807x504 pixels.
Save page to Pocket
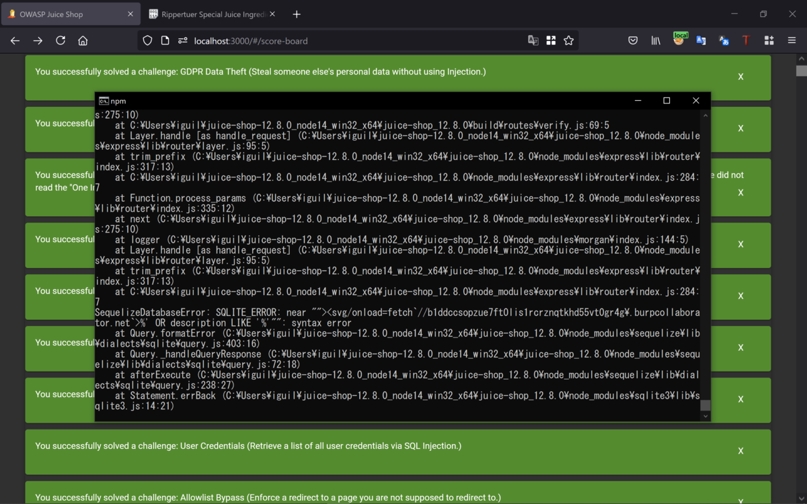(x=633, y=40)
